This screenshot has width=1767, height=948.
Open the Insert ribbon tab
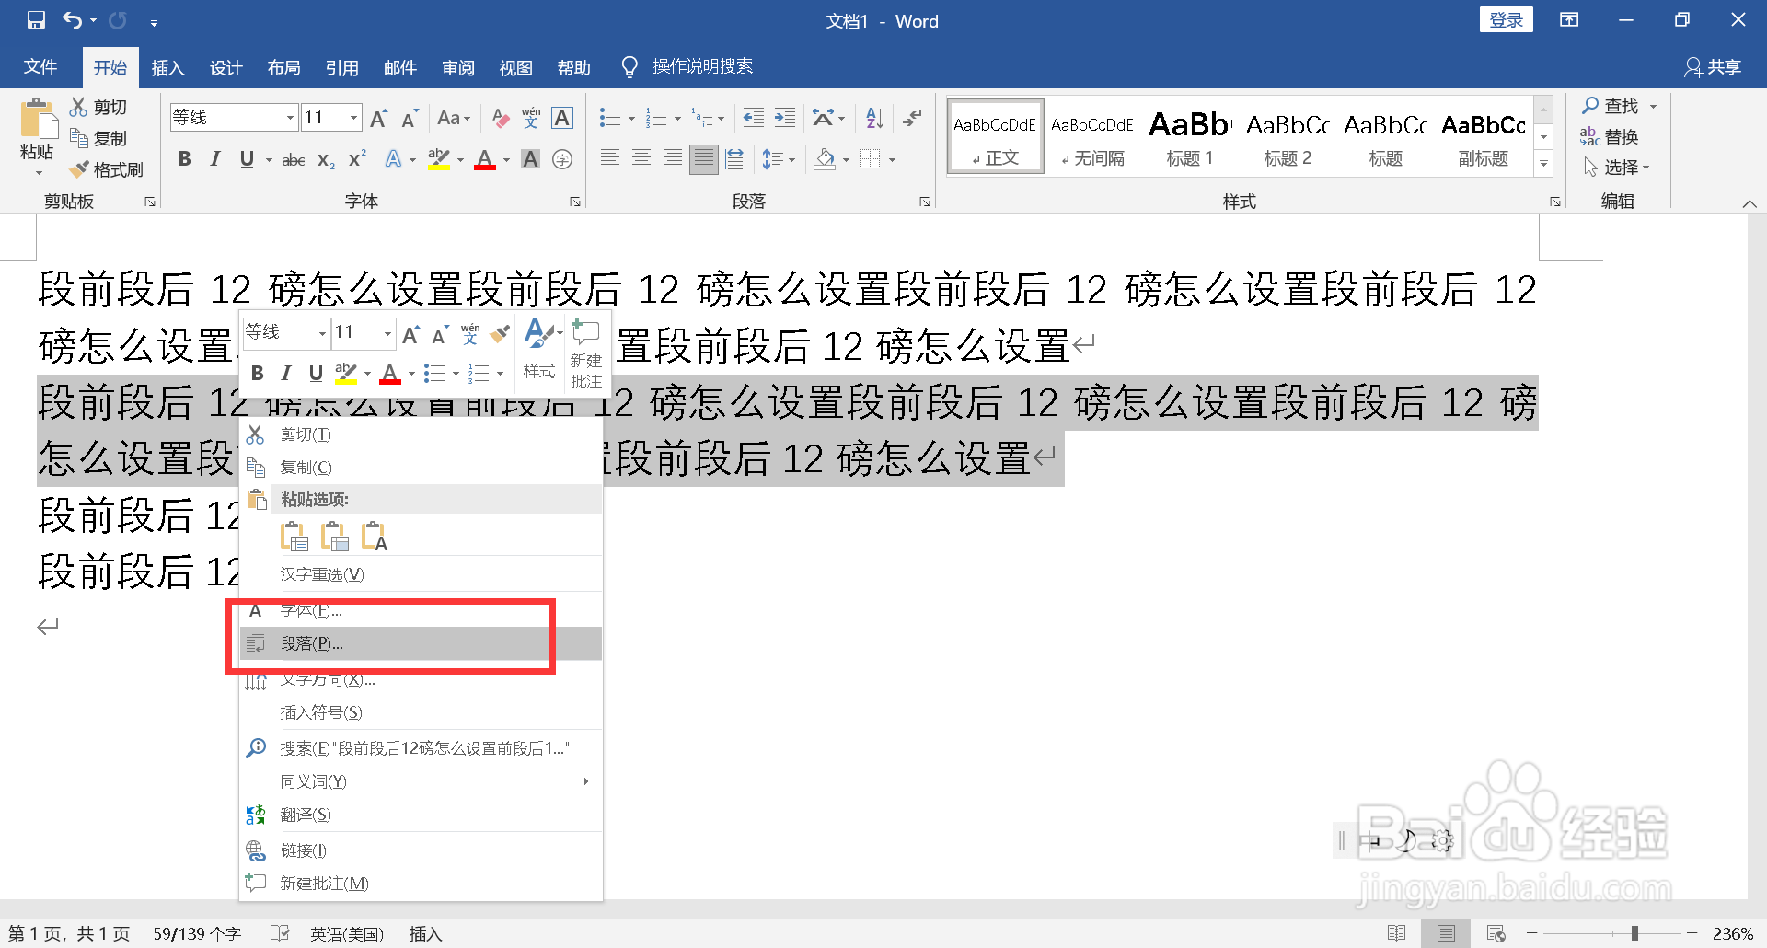click(x=168, y=67)
